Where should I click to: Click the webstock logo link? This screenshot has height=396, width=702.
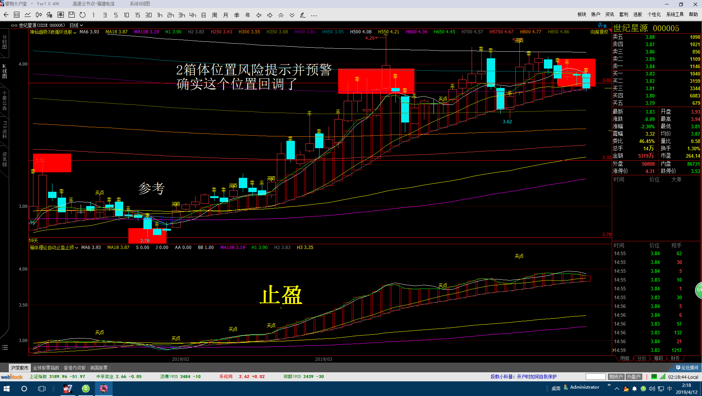(x=12, y=377)
